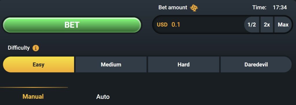Click the USD currency label
This screenshot has height=105, width=296.
click(162, 25)
